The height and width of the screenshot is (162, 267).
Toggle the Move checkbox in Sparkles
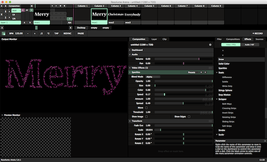(x=146, y=108)
